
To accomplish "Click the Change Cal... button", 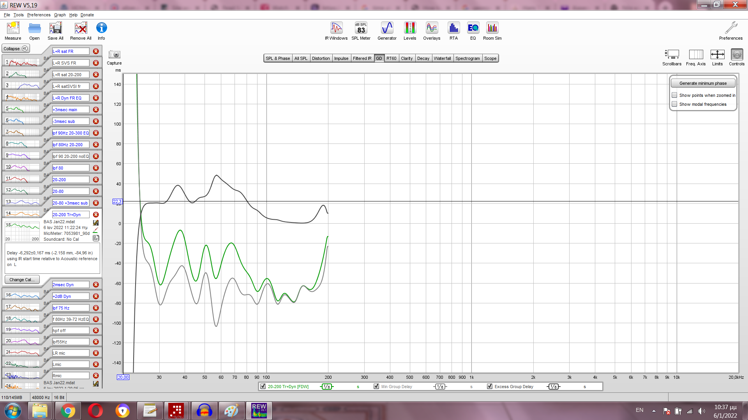I will pyautogui.click(x=22, y=280).
